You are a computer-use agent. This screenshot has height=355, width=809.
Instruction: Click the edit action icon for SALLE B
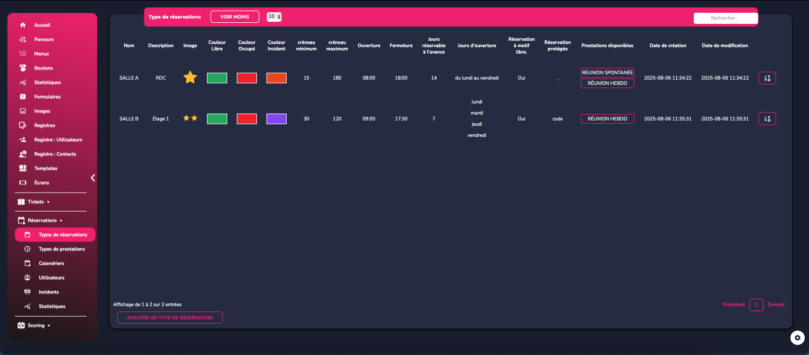(x=767, y=119)
